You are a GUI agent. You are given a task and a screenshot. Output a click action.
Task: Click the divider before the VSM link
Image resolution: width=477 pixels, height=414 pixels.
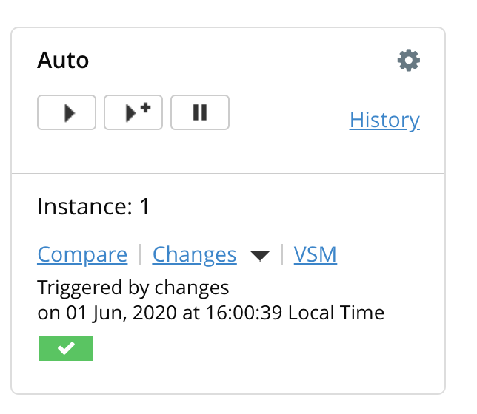click(x=282, y=255)
